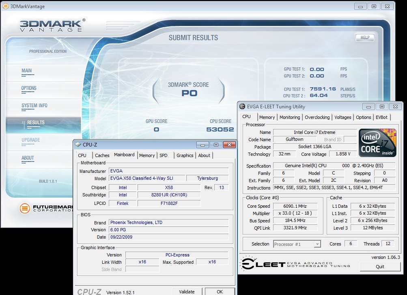The height and width of the screenshot is (295, 407).
Task: Minimize the EVGA E-LEET window
Action: (368, 106)
